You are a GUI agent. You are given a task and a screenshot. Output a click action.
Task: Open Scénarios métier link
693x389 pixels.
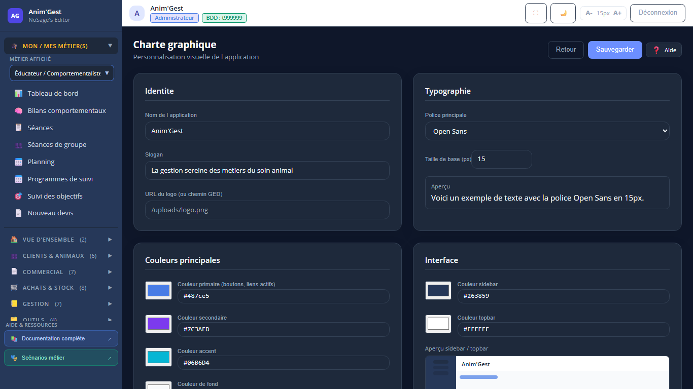[x=61, y=358]
